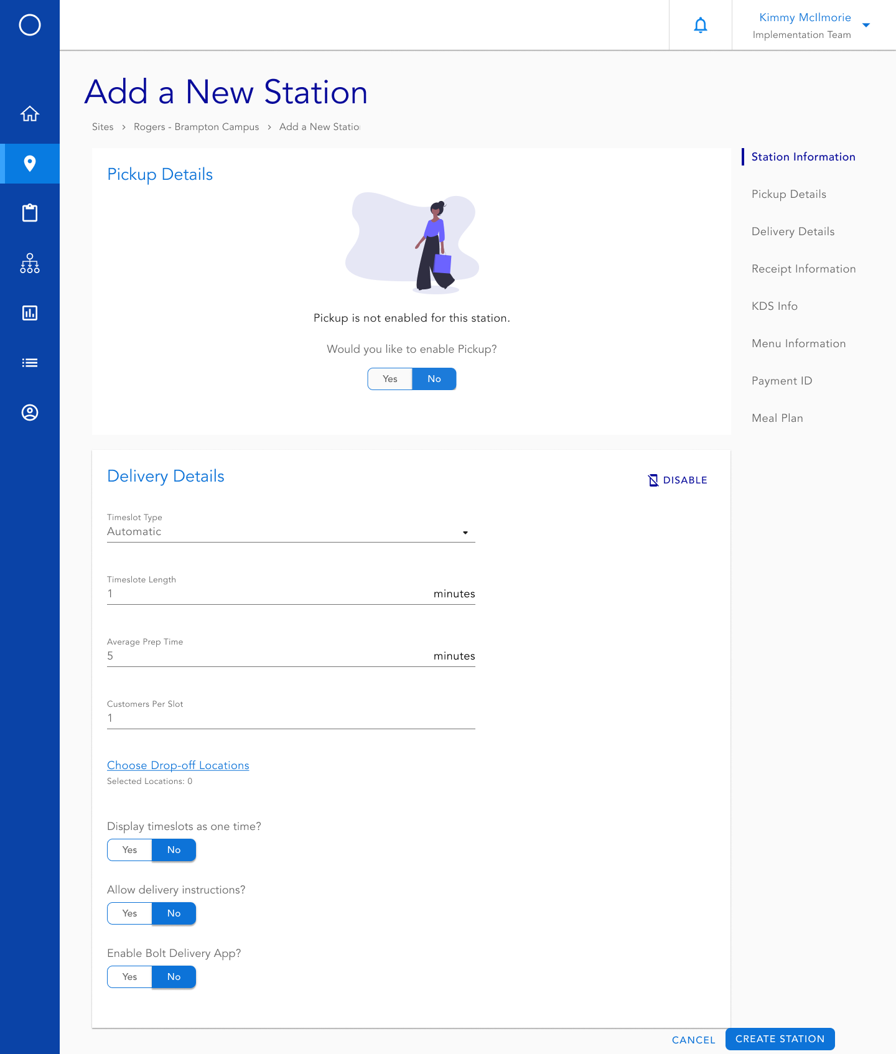Open the list menu icon in sidebar
The image size is (896, 1054).
click(x=30, y=363)
